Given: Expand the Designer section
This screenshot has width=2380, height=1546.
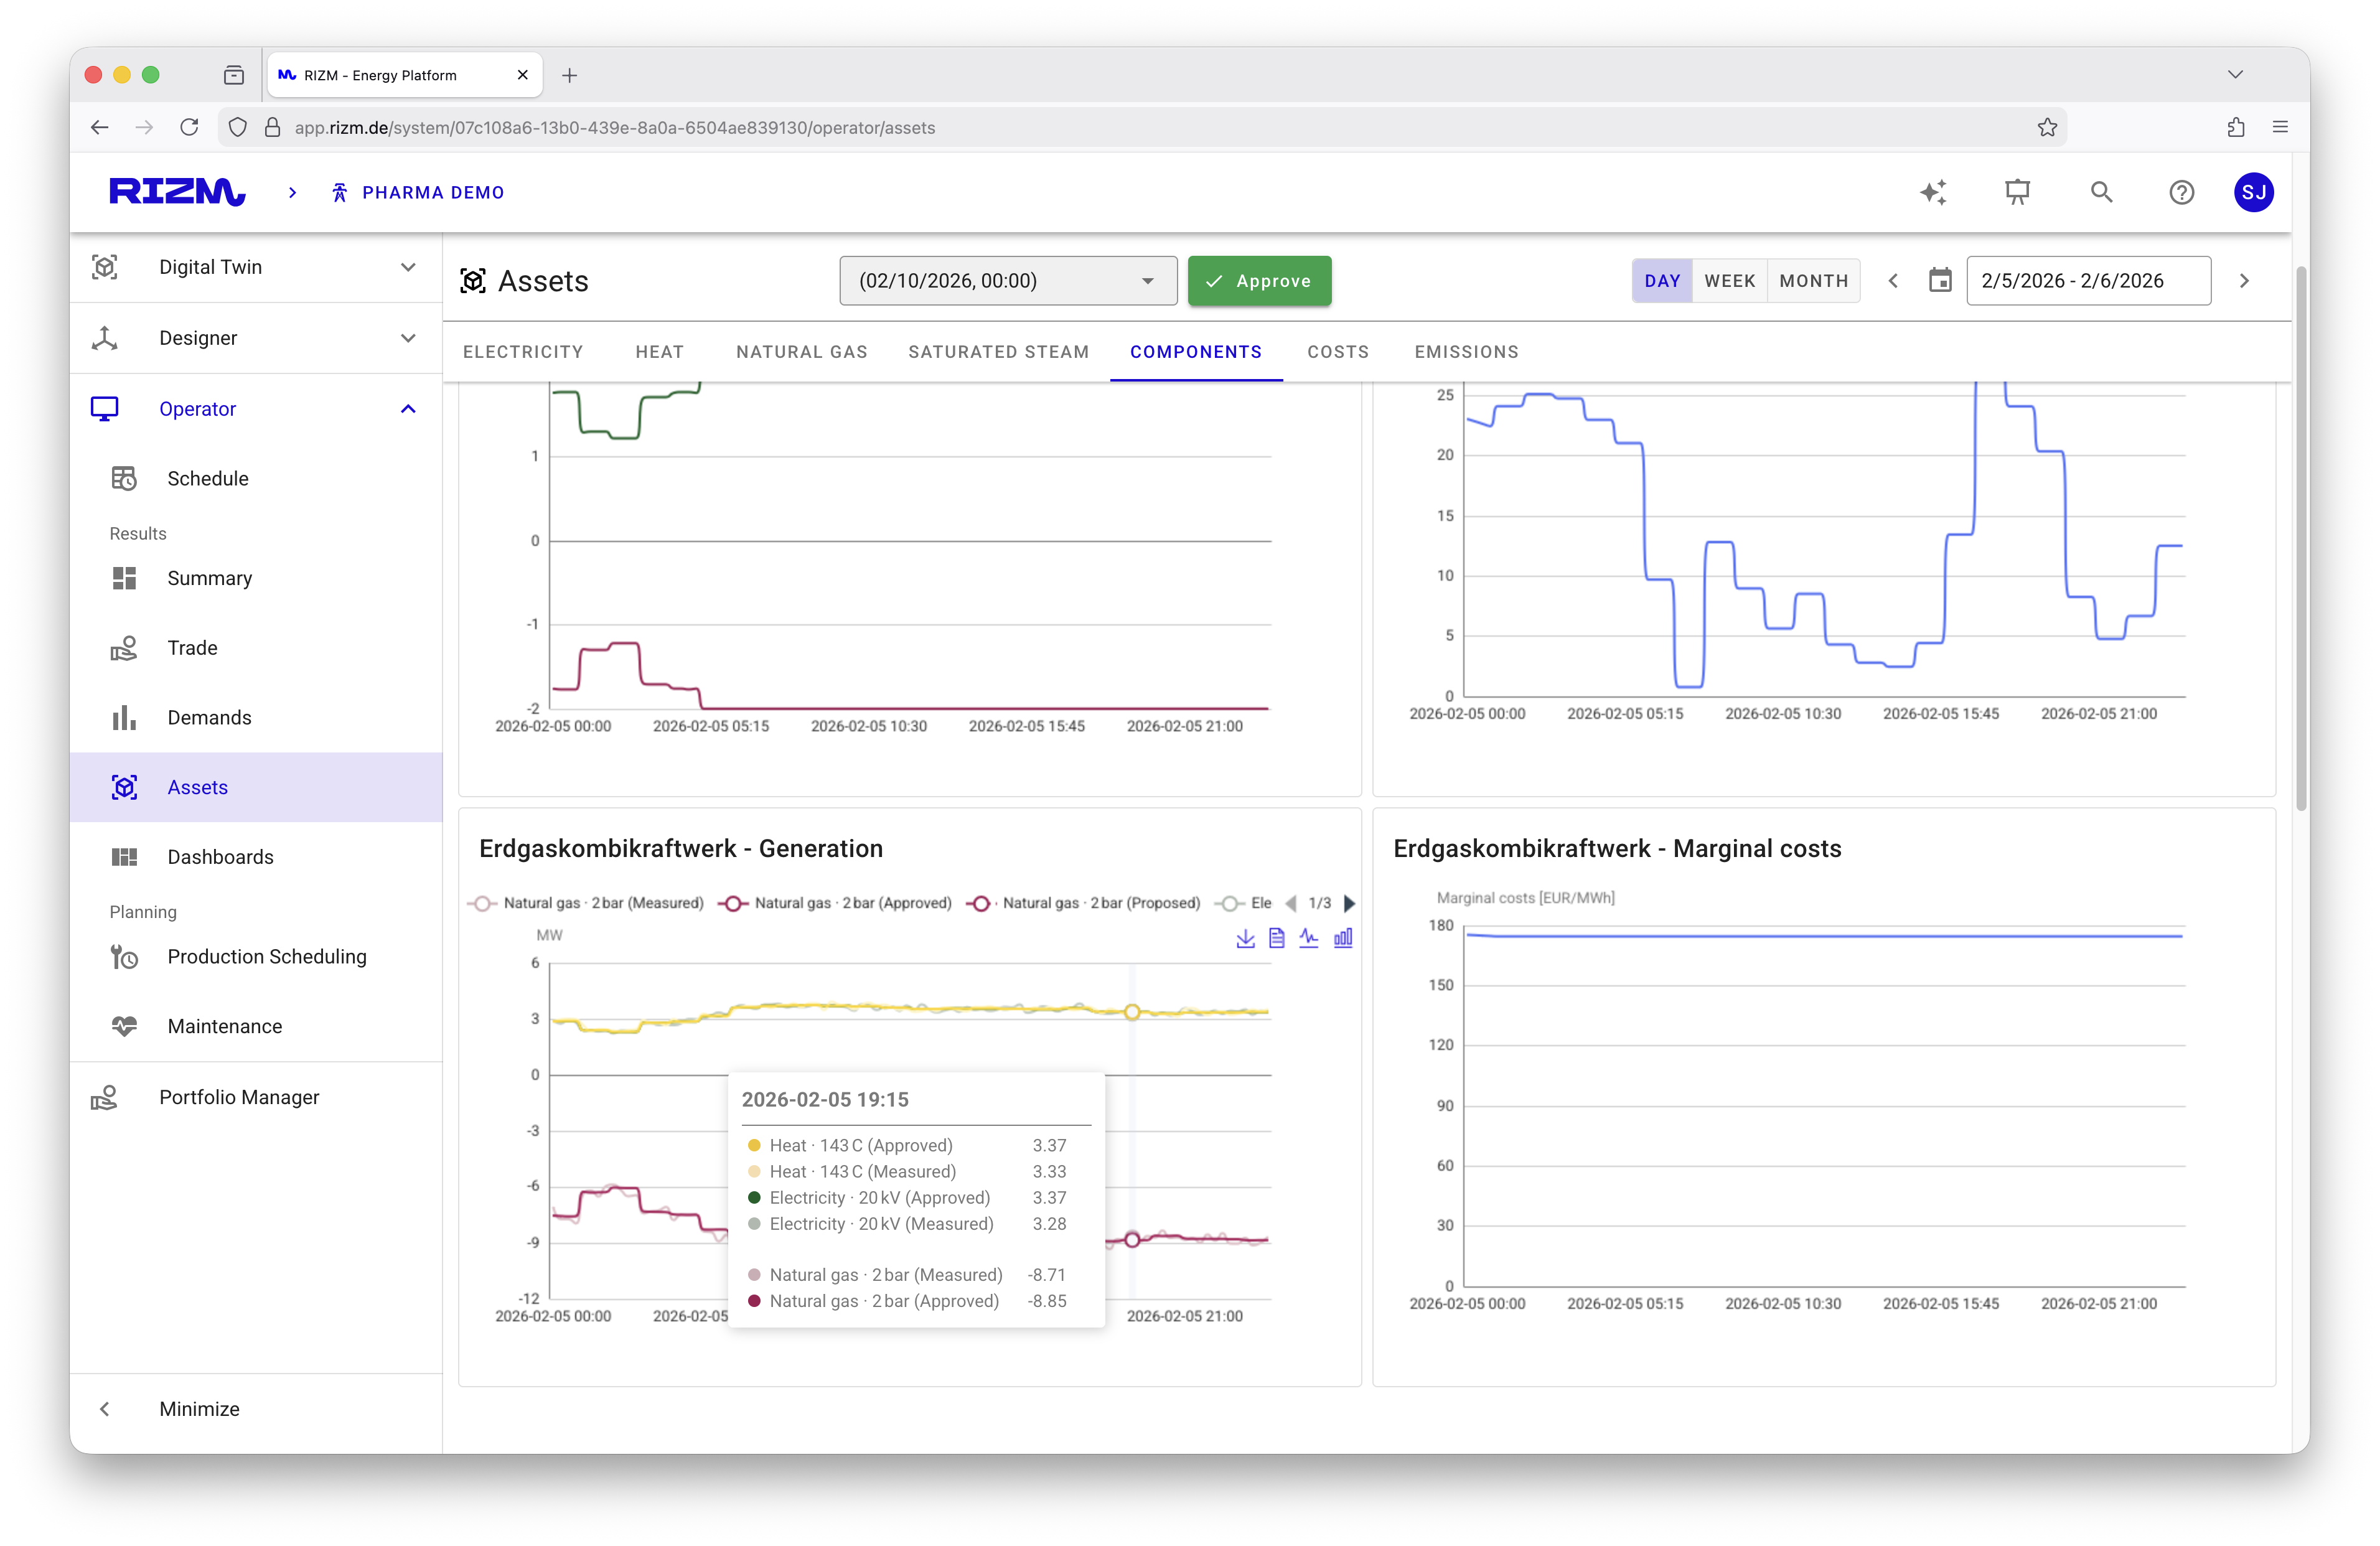Looking at the screenshot, I should pos(256,338).
